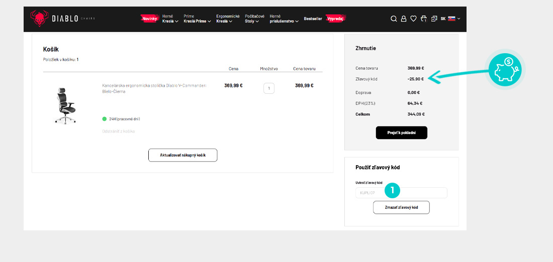Open the Bestseller menu item
553x262 pixels.
coord(313,19)
